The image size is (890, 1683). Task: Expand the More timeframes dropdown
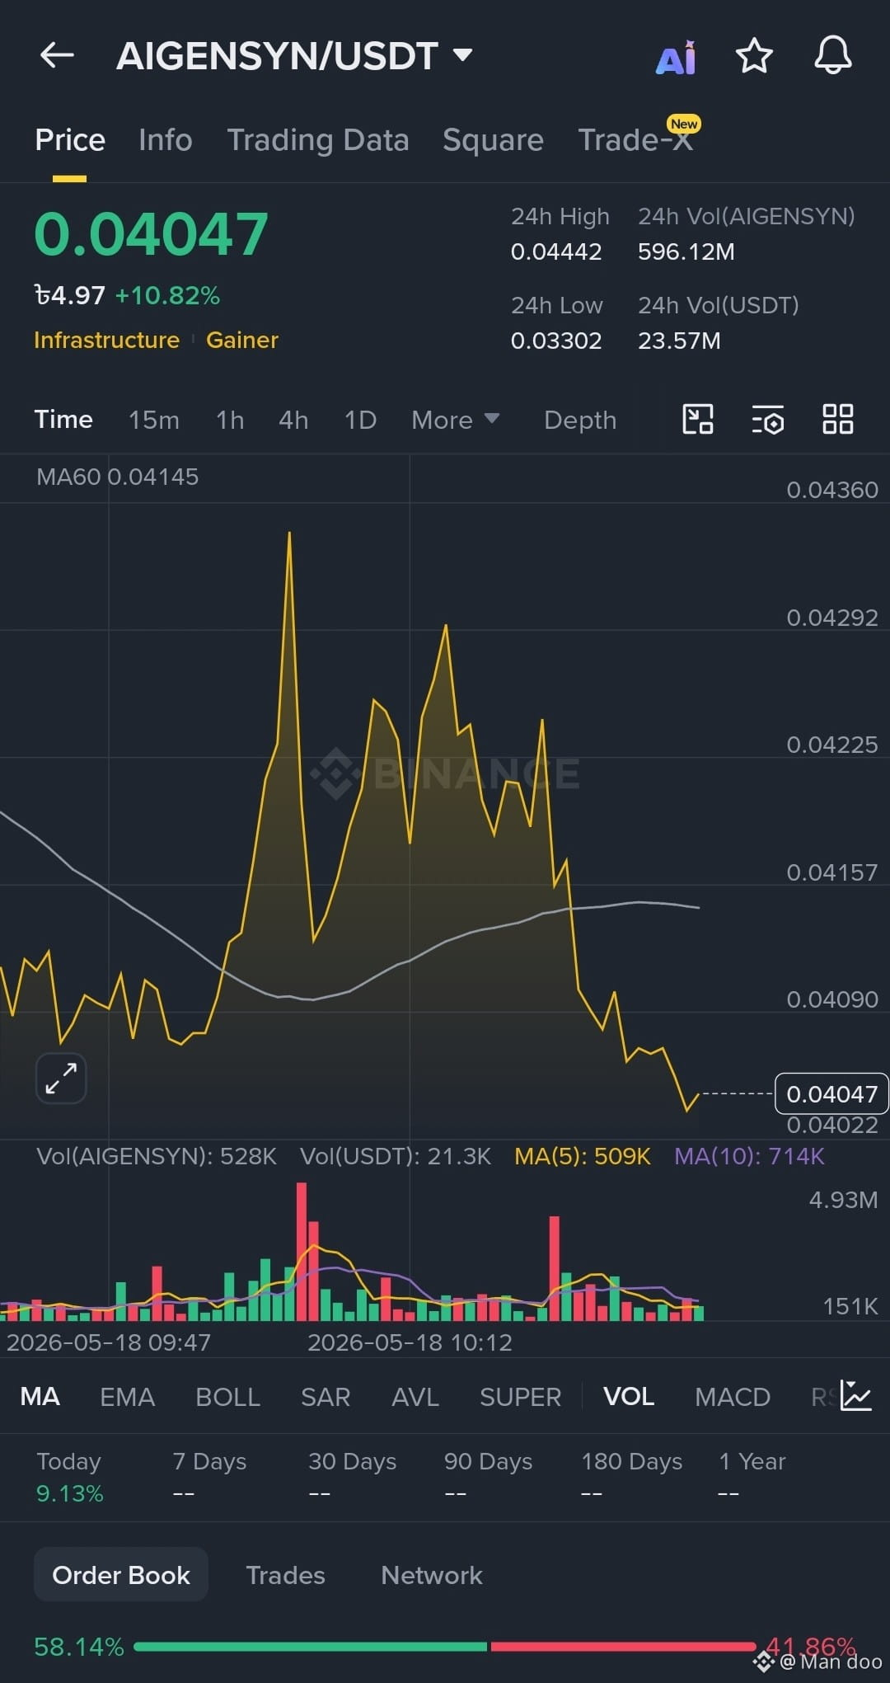(455, 420)
